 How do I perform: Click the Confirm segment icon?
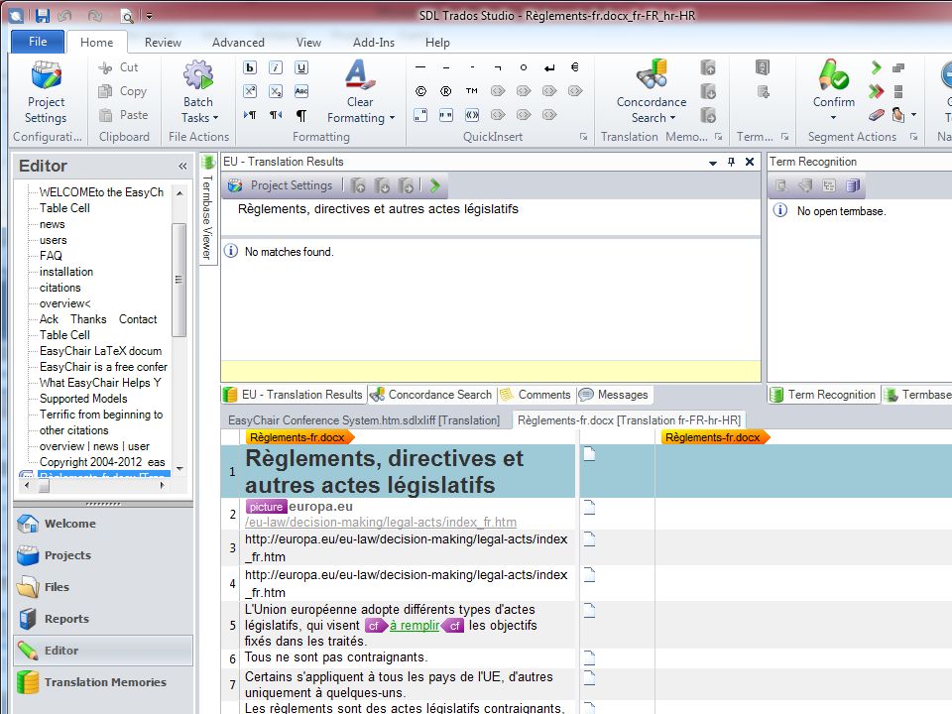pyautogui.click(x=834, y=76)
